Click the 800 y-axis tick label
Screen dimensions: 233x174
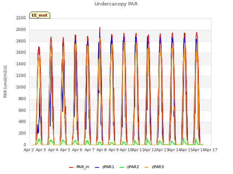(22, 99)
